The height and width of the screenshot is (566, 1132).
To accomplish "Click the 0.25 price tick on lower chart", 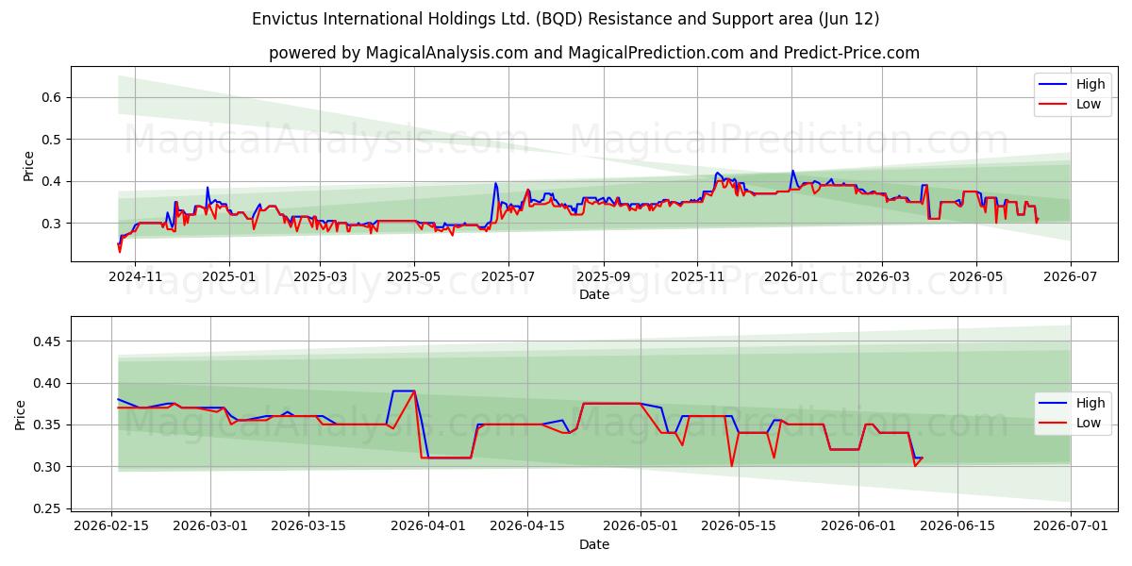I will (48, 508).
